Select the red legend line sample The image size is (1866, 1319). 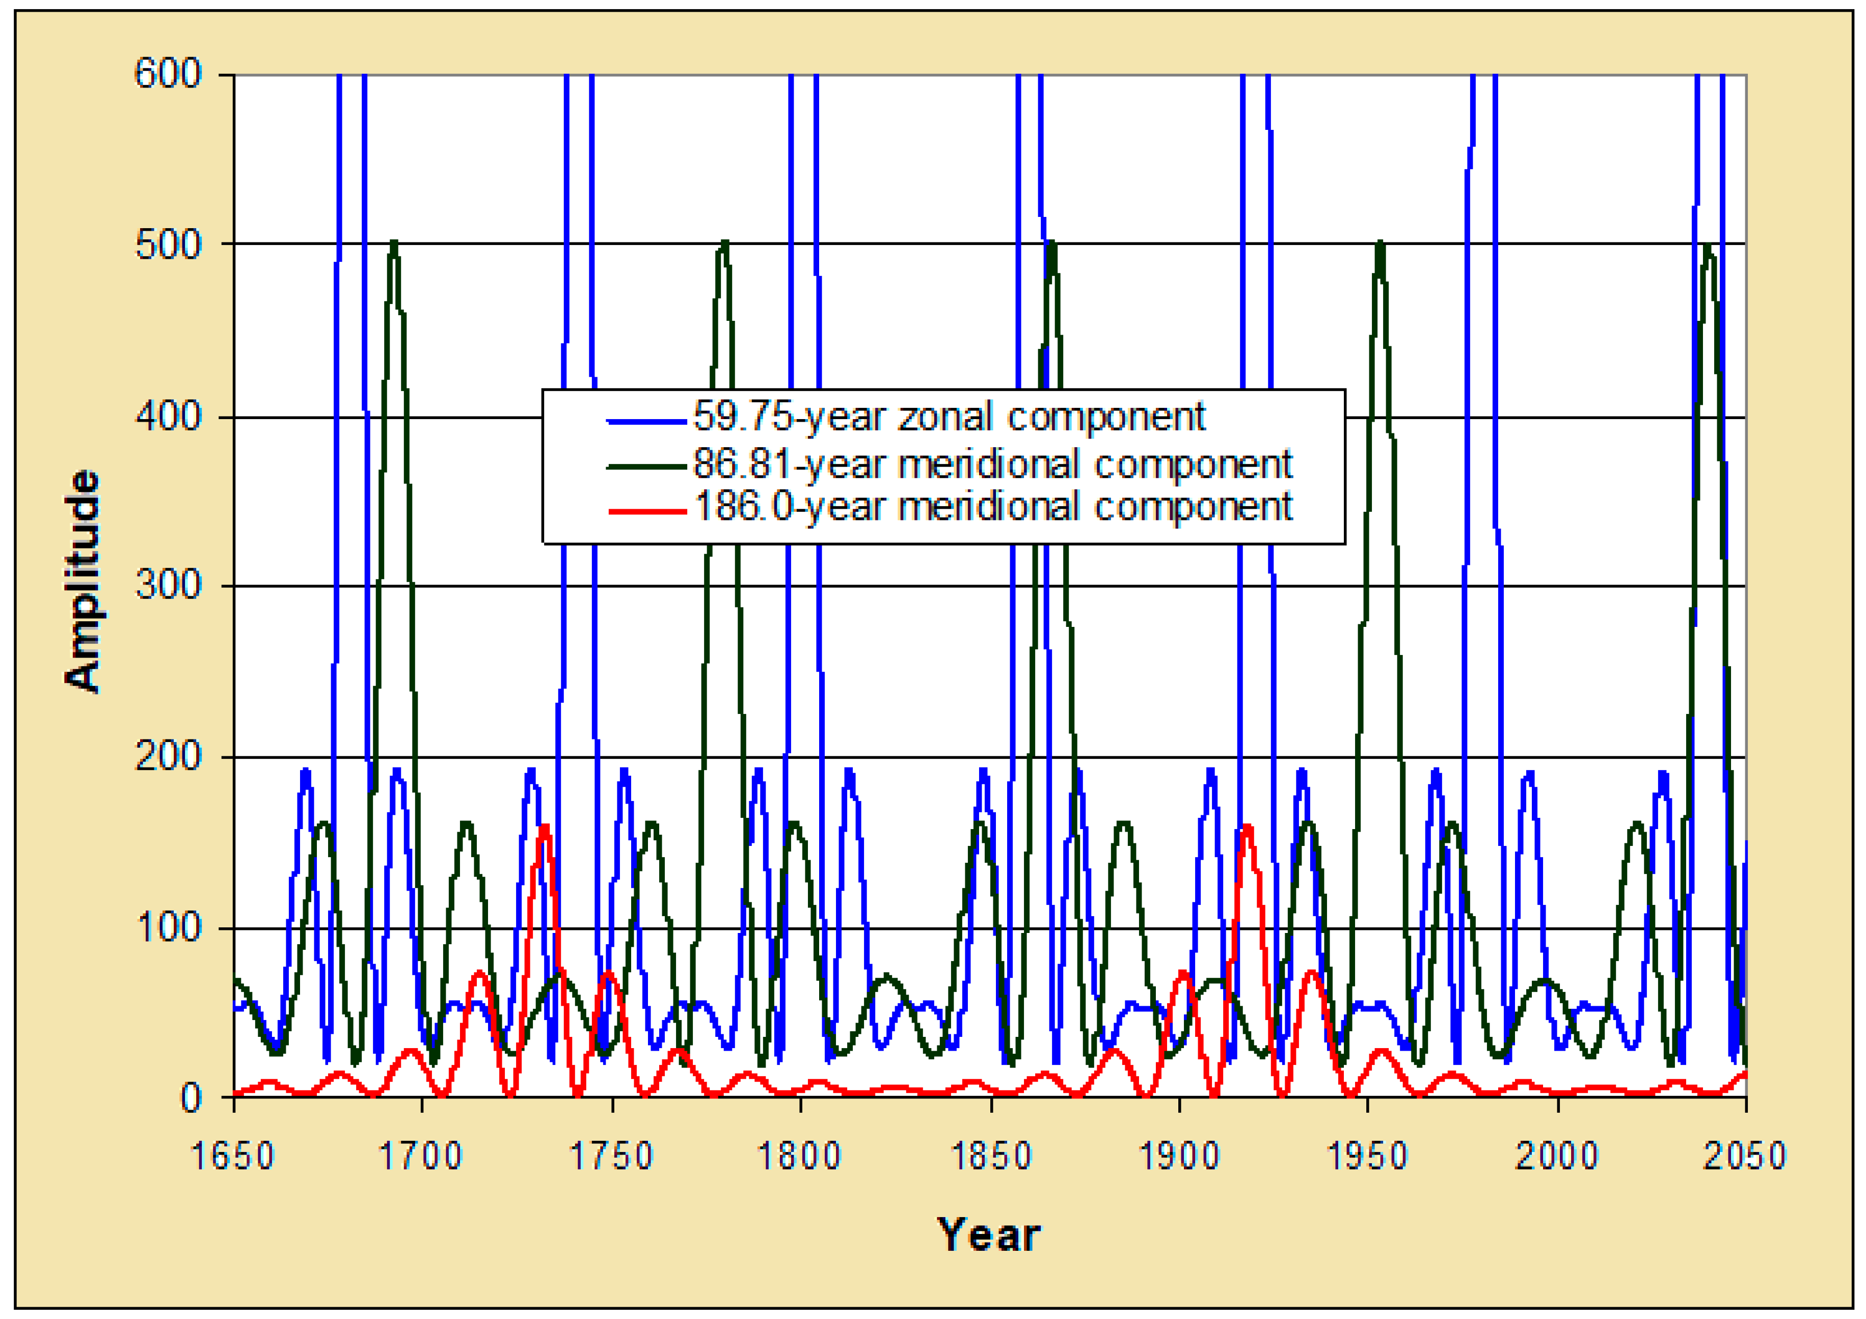[x=647, y=511]
